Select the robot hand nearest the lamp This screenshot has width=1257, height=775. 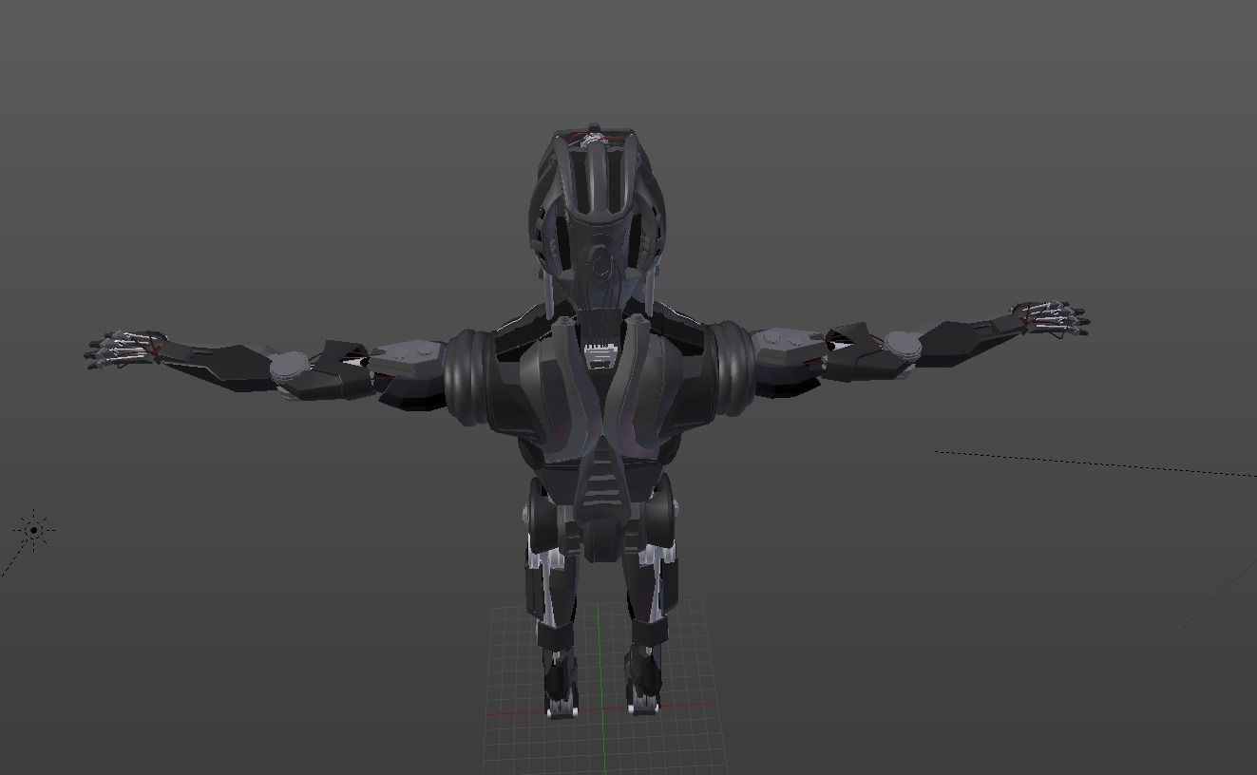(x=125, y=349)
